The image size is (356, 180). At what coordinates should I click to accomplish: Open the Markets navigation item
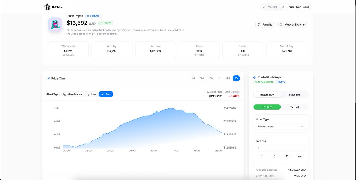270,7
